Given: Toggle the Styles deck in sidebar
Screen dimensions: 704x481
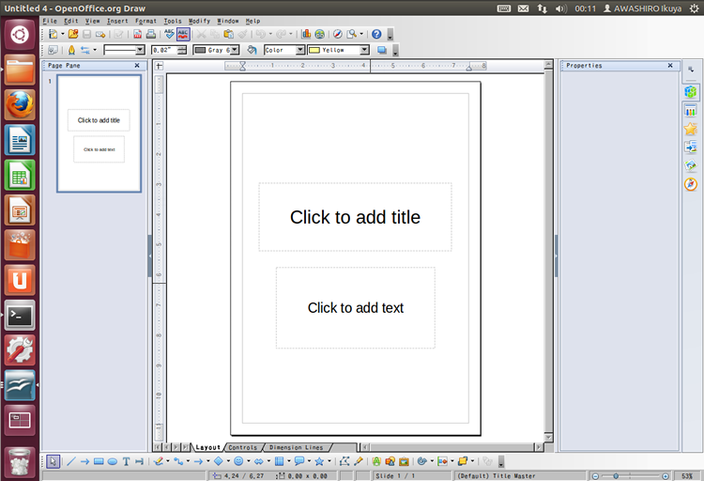Looking at the screenshot, I should coord(691,111).
